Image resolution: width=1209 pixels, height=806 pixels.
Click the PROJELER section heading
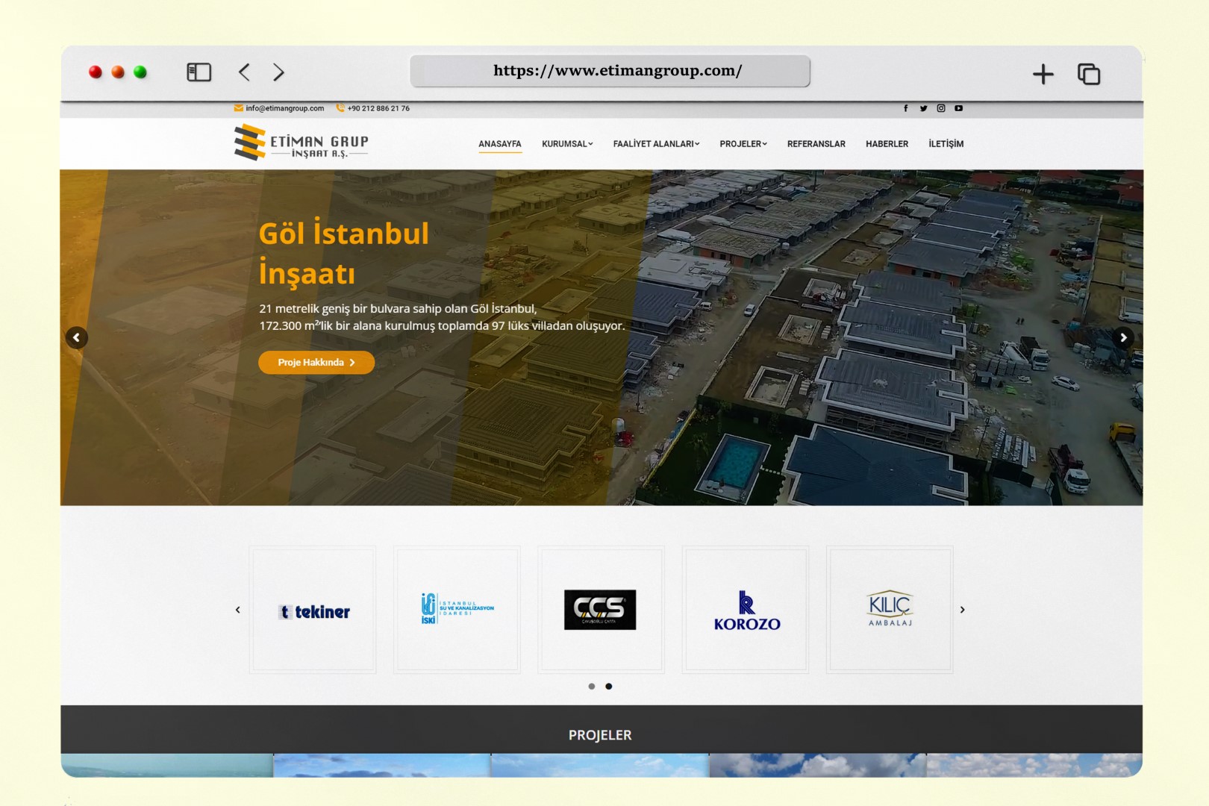point(600,735)
